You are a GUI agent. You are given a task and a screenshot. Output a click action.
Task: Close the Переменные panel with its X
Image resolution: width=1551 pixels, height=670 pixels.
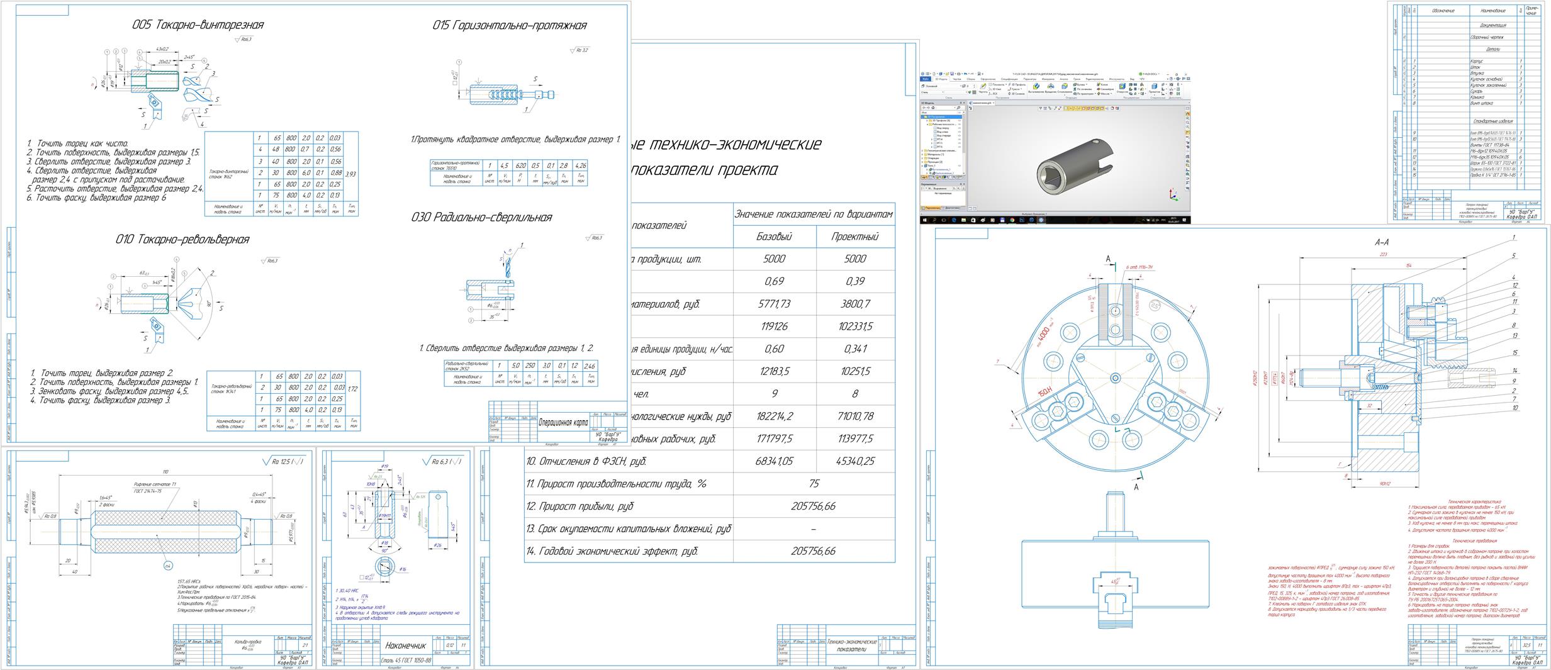point(964,184)
